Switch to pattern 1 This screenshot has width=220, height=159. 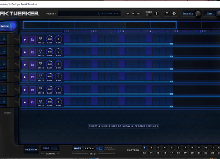144,148
